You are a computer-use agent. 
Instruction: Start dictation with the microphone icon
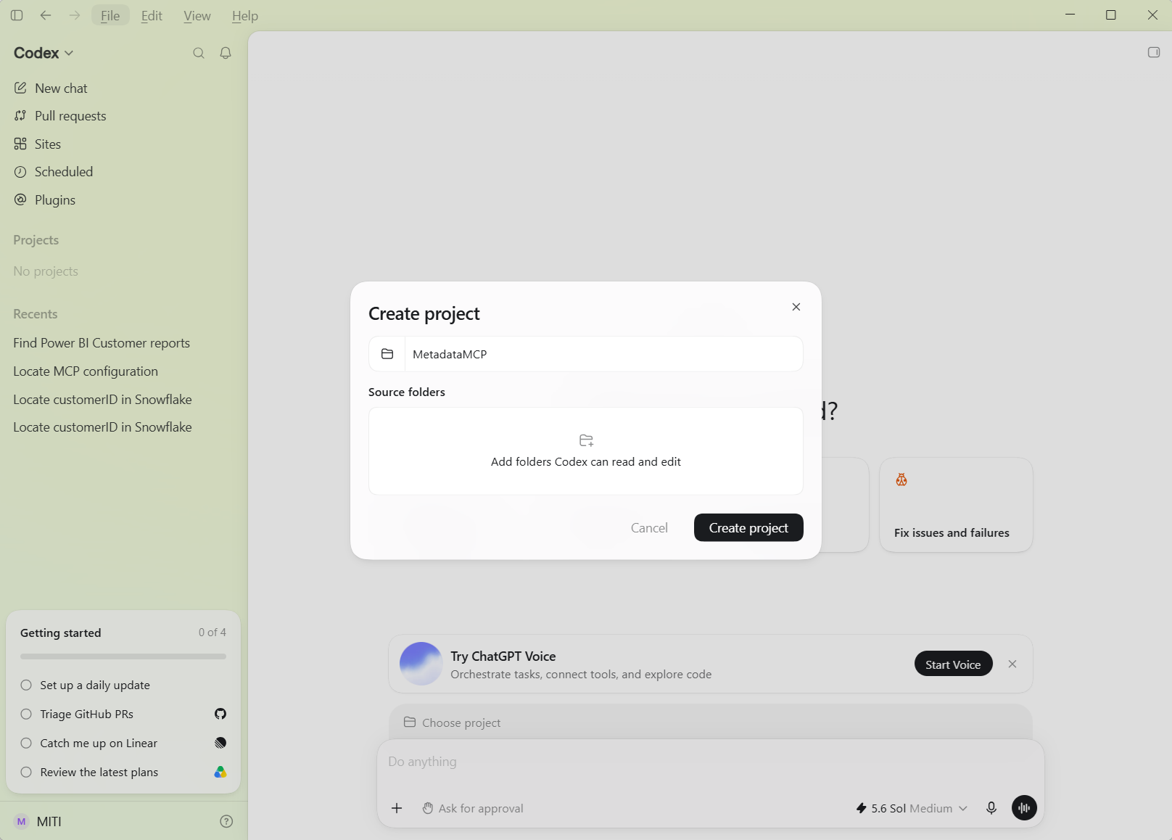point(991,808)
